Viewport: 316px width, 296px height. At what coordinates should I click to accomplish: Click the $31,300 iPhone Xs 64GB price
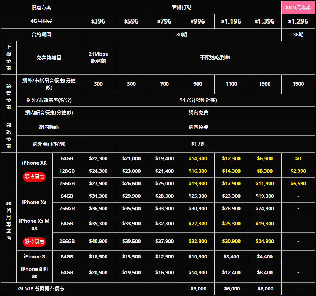point(98,196)
